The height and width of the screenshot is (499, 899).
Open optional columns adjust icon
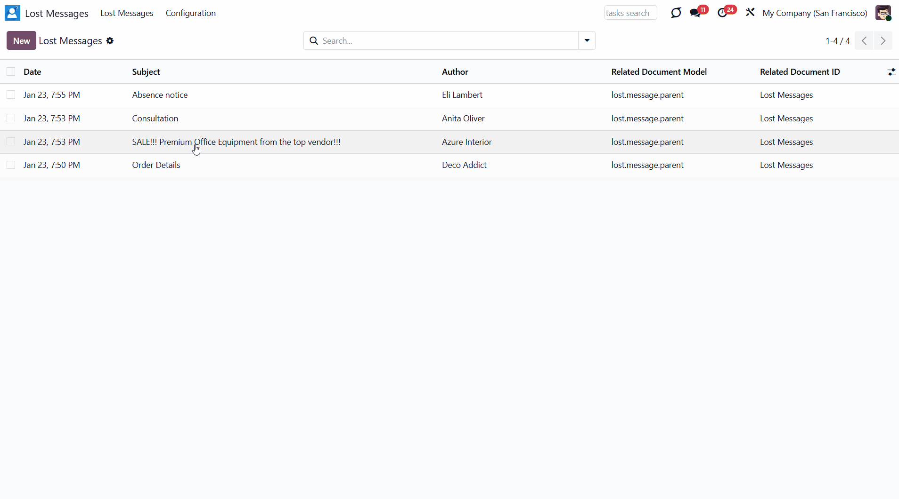click(x=891, y=72)
